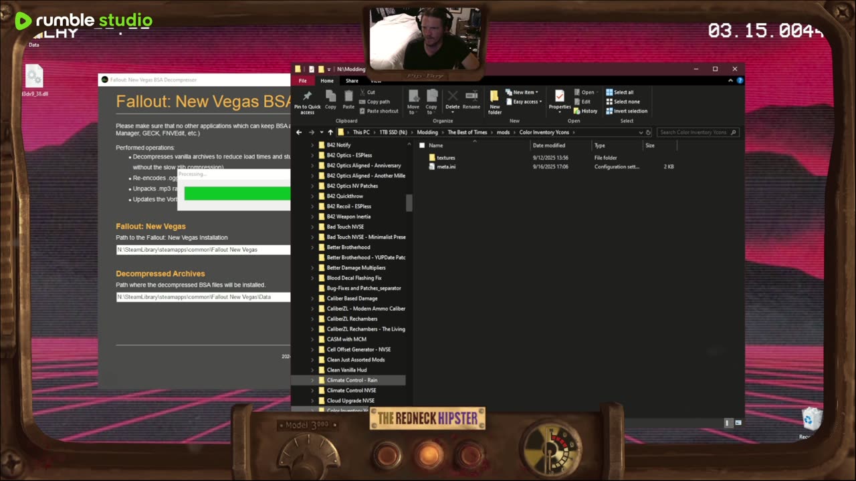Expand Bad Touch NVSE folder chevron
The image size is (856, 481).
(x=312, y=226)
